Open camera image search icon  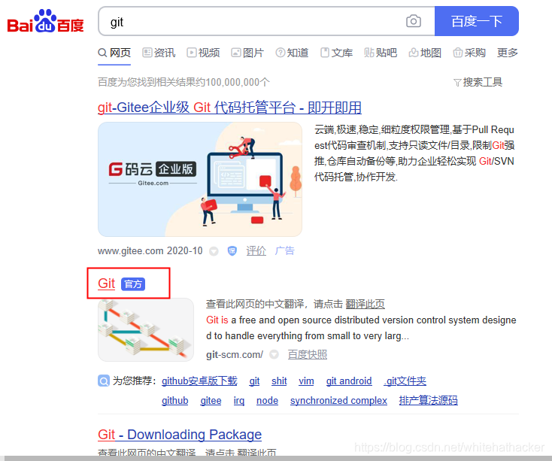(x=414, y=22)
